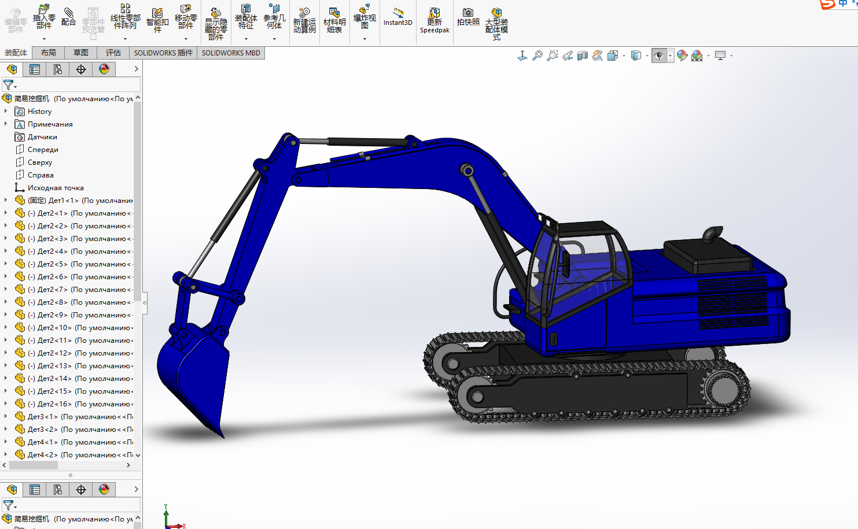Click 新建运动算例 (New Motion Study) icon
This screenshot has height=529, width=858.
point(304,20)
